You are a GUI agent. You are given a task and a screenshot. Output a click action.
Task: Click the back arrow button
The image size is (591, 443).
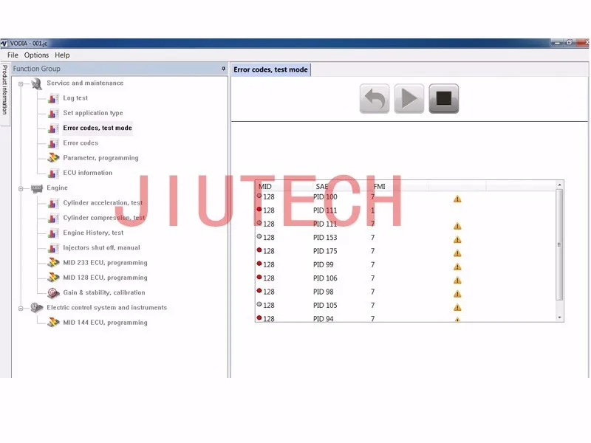375,99
